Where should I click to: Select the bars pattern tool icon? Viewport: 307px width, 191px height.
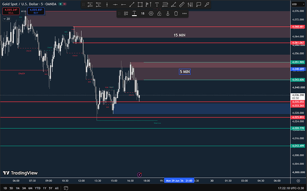190,4
